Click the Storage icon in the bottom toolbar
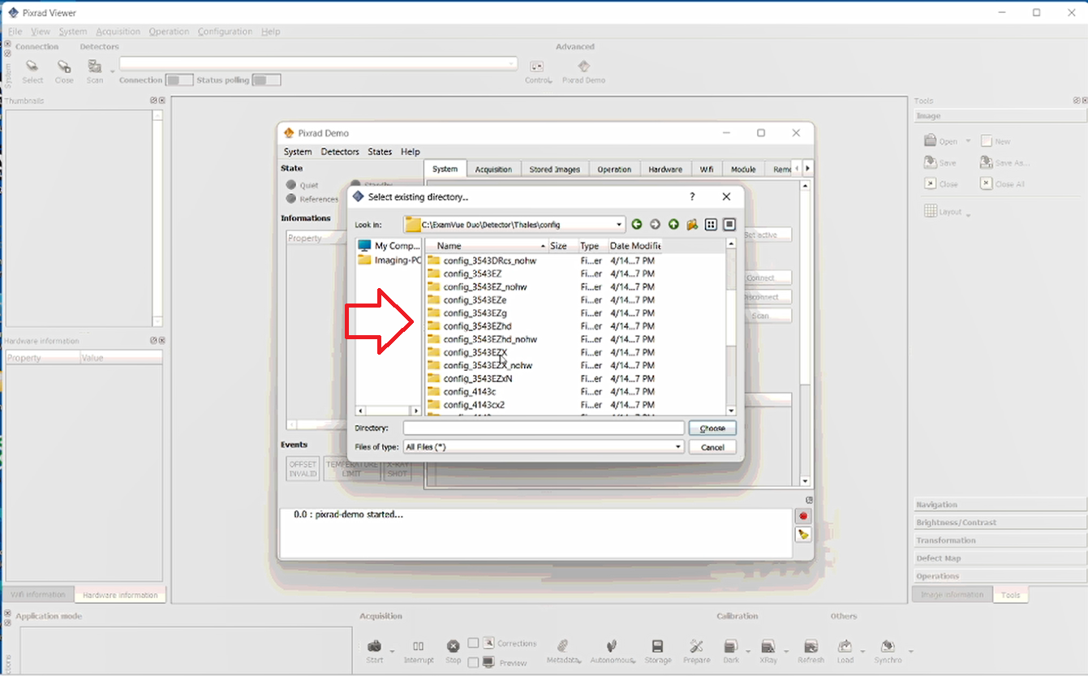The image size is (1088, 676). tap(658, 651)
